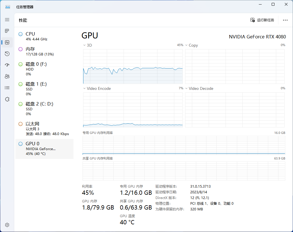Select 以太网 in the performance list
This screenshot has width=293, height=232.
click(x=44, y=129)
